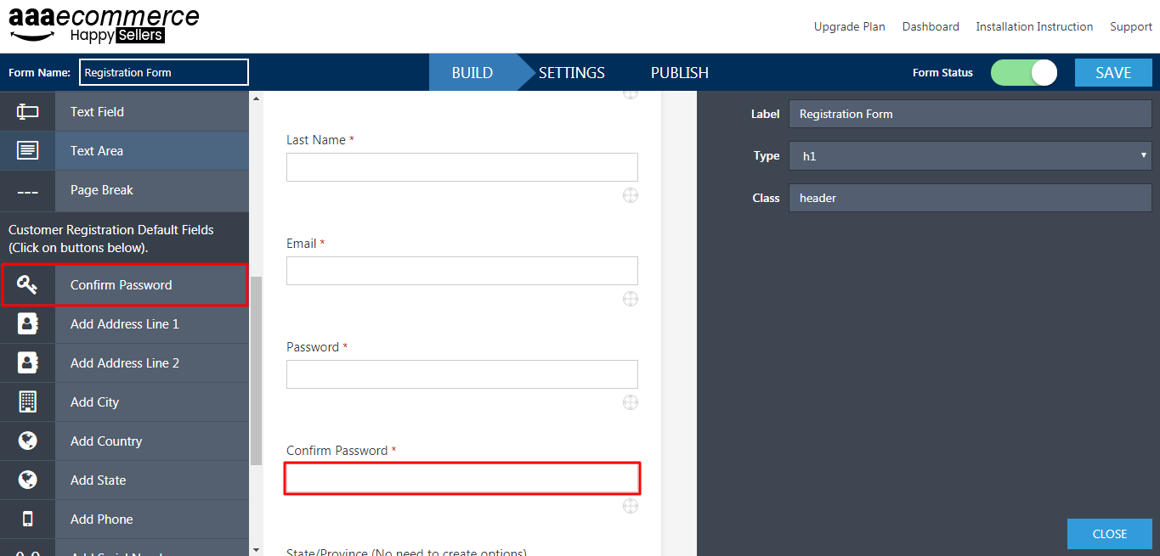This screenshot has height=556, width=1160.
Task: Click the Password input box
Action: [462, 374]
